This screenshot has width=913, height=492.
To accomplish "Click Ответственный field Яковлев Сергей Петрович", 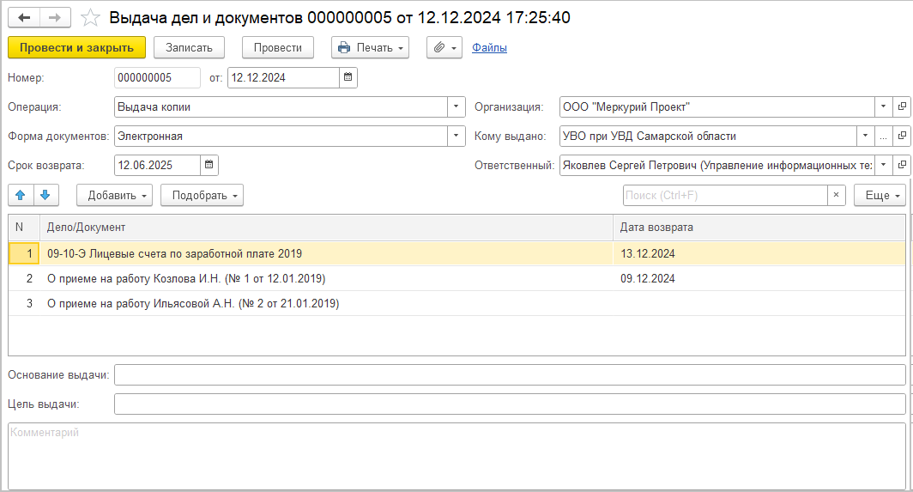I will (717, 165).
